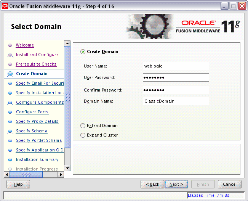Click the User Password field
Screen dimensions: 248x201
[x=176, y=77]
